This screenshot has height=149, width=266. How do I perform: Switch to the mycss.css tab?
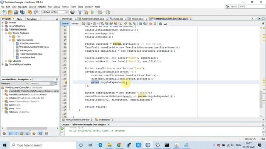point(118,19)
